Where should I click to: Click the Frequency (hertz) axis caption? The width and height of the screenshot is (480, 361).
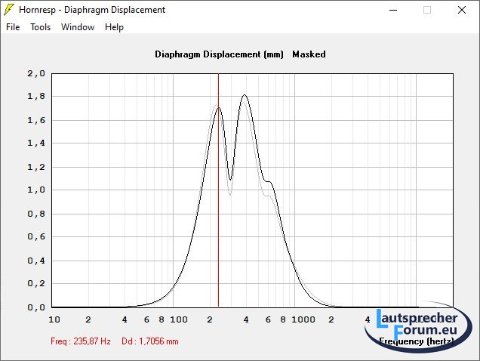click(417, 341)
